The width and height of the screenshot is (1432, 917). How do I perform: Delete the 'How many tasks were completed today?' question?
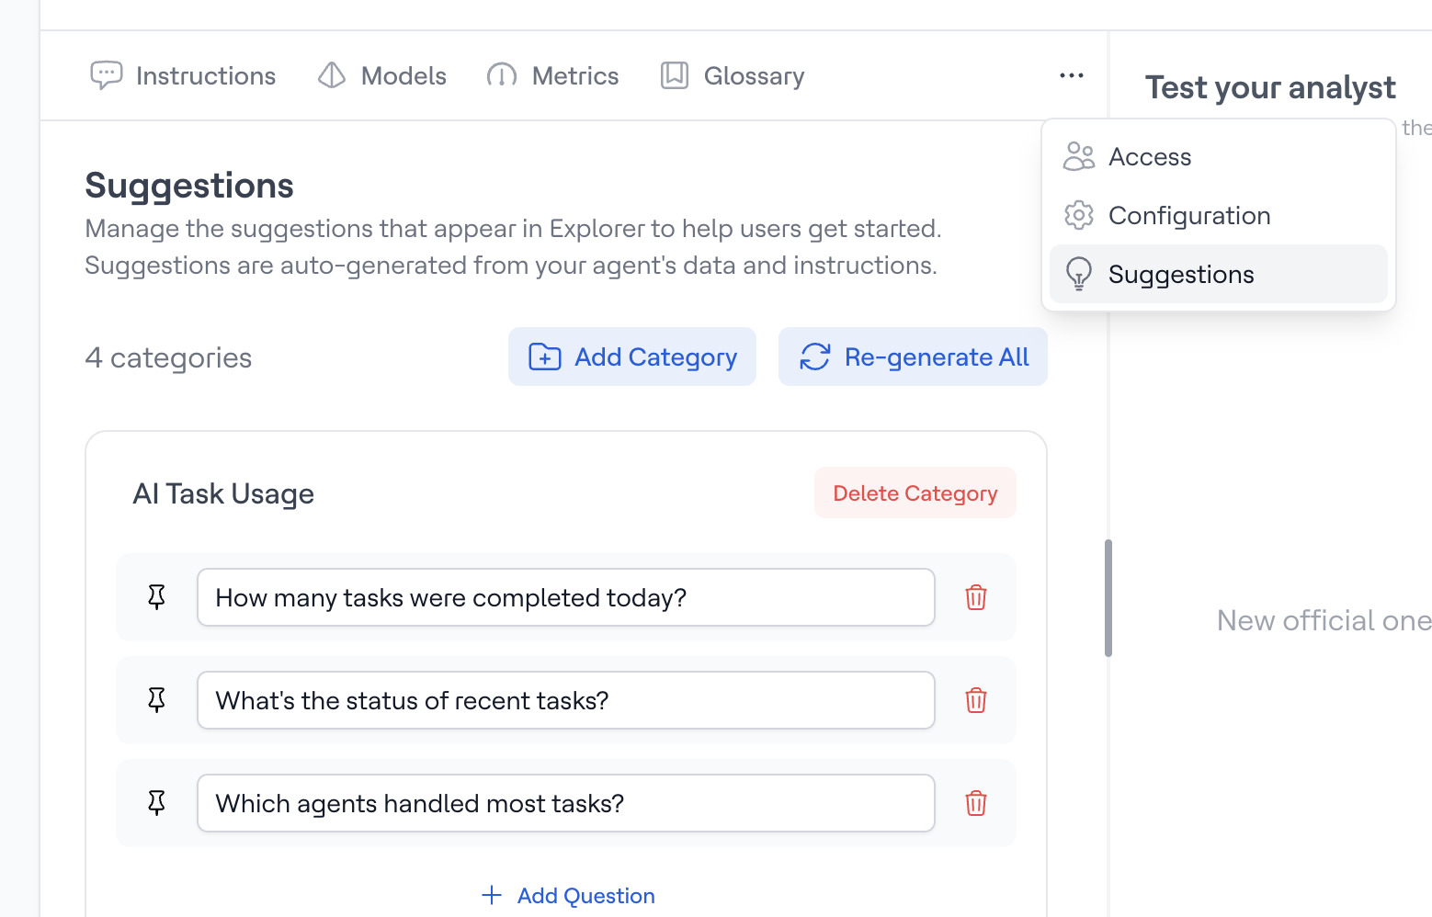pos(975,597)
